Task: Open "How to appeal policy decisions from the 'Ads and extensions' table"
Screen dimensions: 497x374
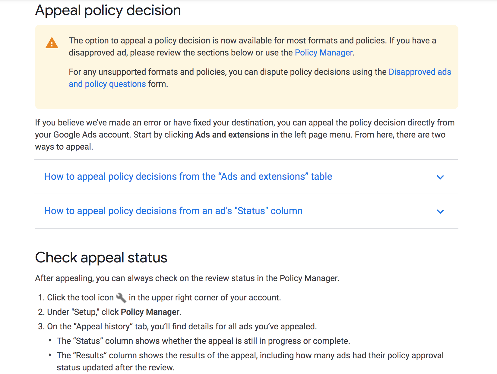Action: click(x=188, y=176)
